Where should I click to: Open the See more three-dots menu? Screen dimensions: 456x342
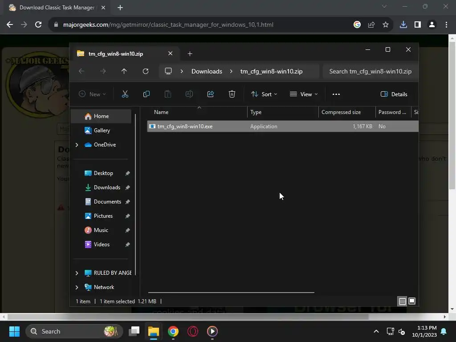tap(336, 94)
